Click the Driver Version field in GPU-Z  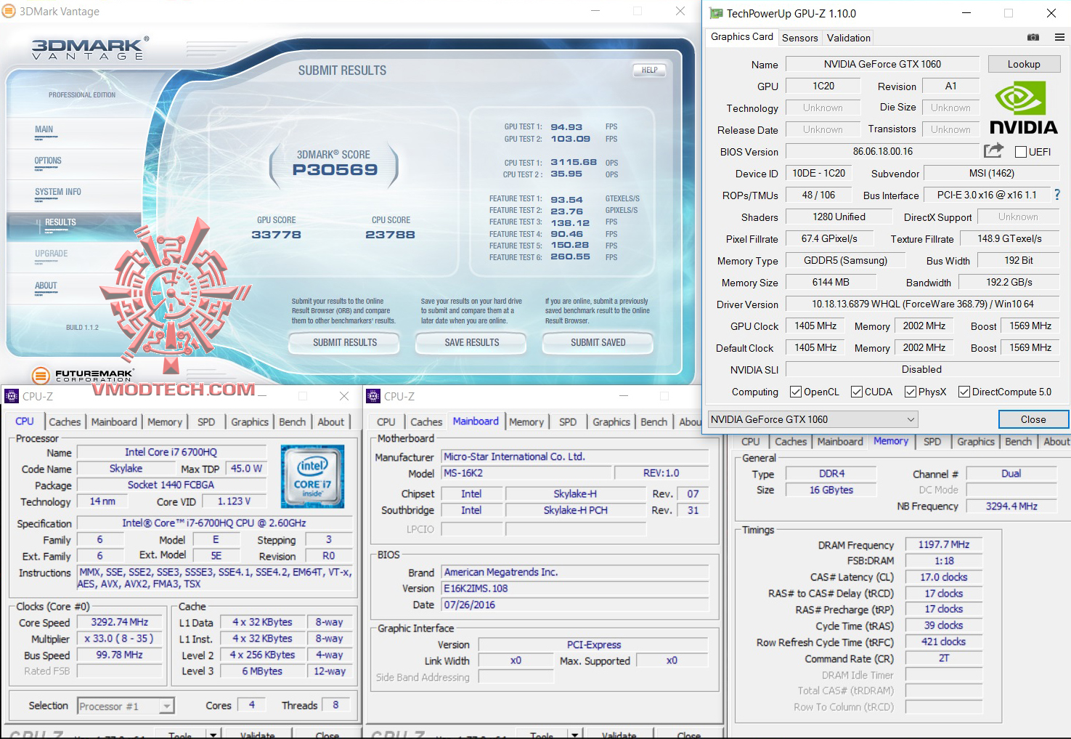923,304
